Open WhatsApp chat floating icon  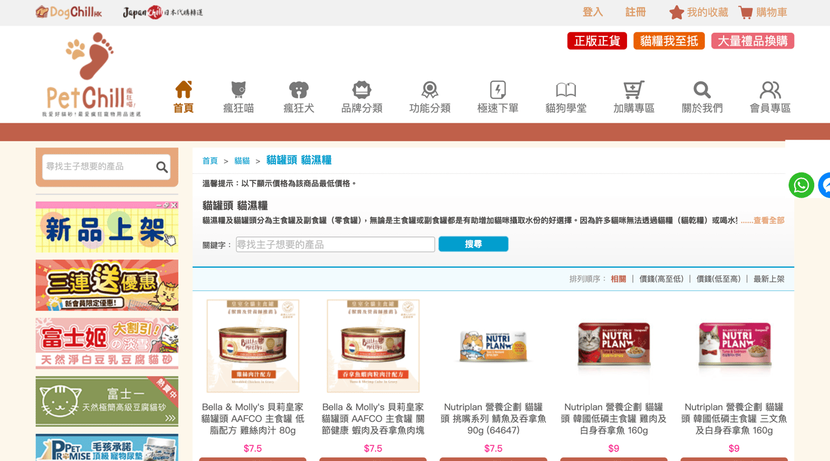(x=801, y=185)
